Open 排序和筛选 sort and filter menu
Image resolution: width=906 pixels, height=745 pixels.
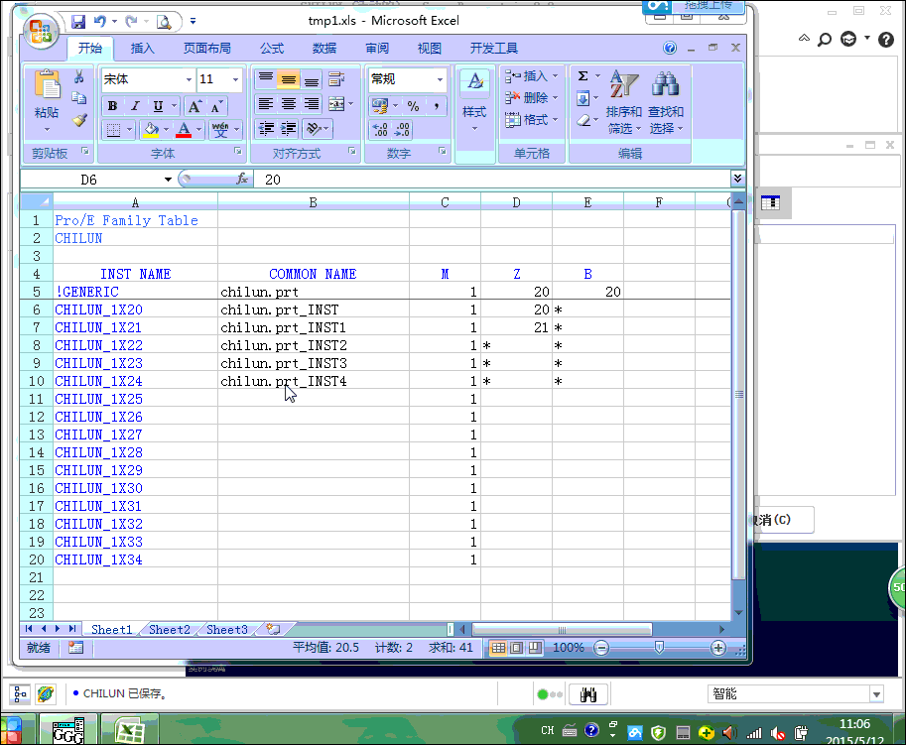pyautogui.click(x=624, y=103)
